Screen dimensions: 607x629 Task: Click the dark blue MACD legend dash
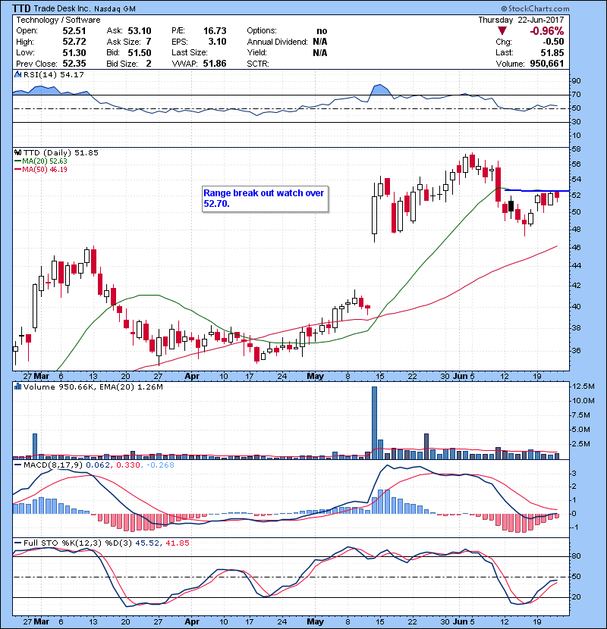17,465
